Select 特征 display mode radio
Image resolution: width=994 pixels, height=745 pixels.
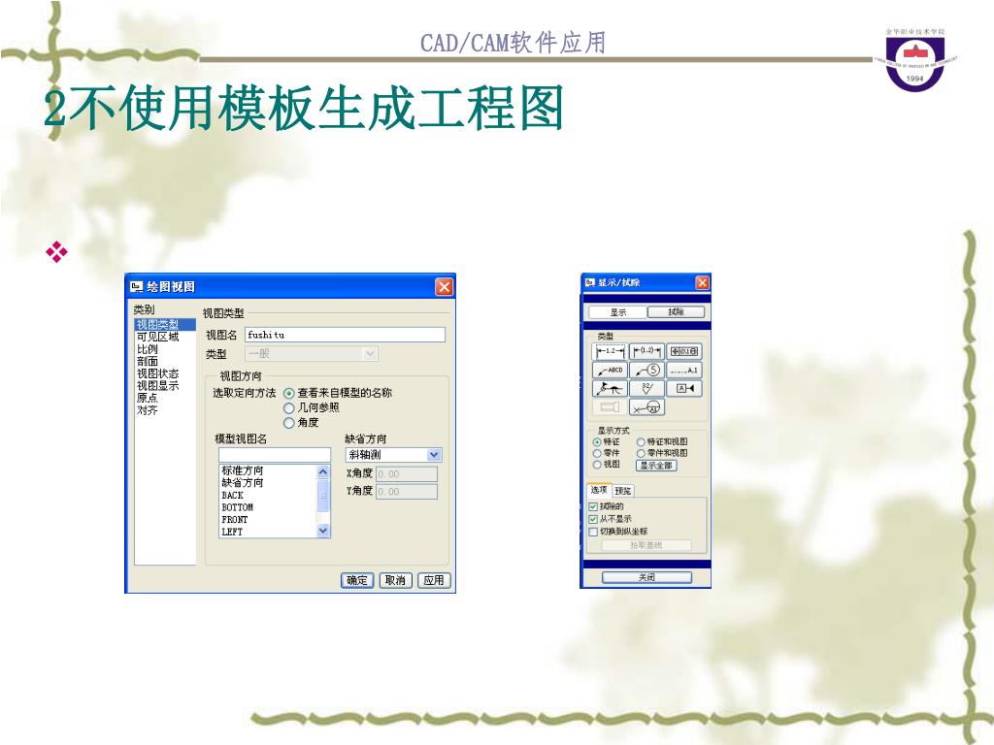coord(597,442)
